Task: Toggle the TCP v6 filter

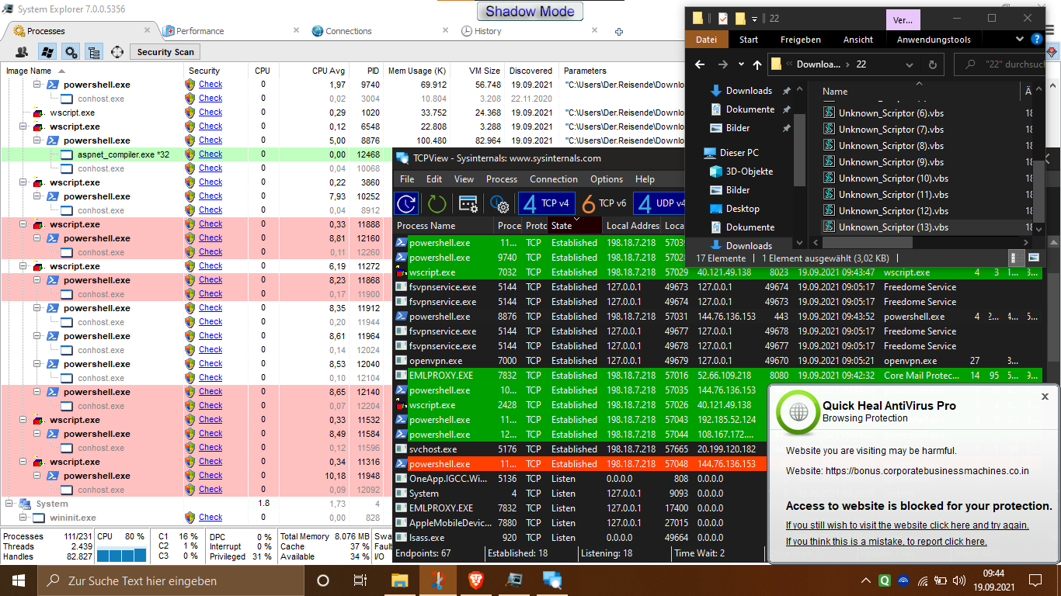Action: [x=604, y=203]
